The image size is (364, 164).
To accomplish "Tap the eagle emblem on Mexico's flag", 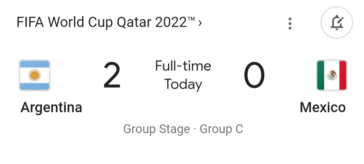I will click(332, 75).
